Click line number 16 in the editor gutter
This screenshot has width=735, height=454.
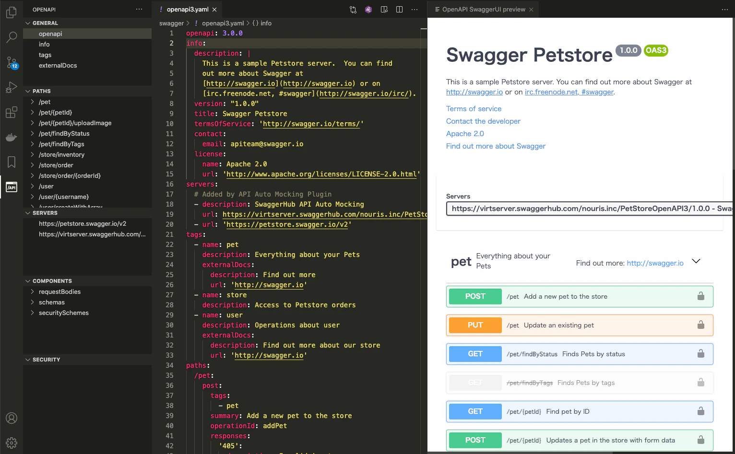pyautogui.click(x=170, y=184)
